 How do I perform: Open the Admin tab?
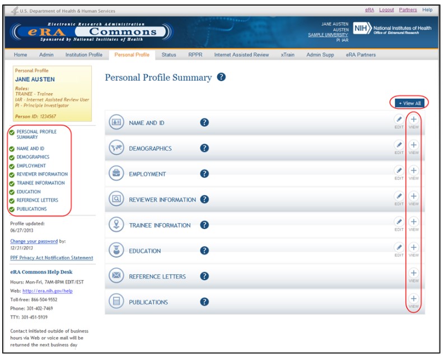click(46, 55)
